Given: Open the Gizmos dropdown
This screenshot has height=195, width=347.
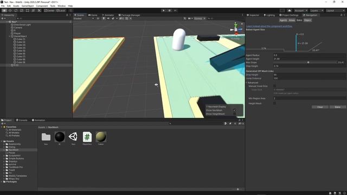Looking at the screenshot, I should (x=200, y=18).
